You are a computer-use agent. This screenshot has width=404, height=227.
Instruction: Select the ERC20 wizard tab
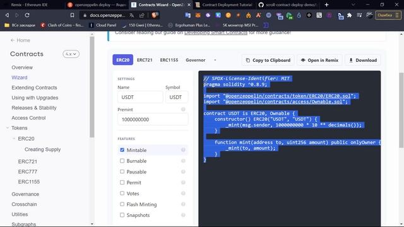(x=123, y=60)
